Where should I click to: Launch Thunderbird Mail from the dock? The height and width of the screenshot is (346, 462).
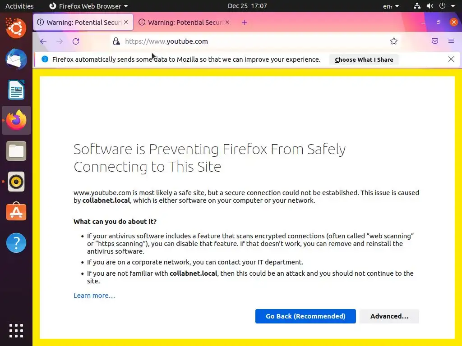(16, 59)
